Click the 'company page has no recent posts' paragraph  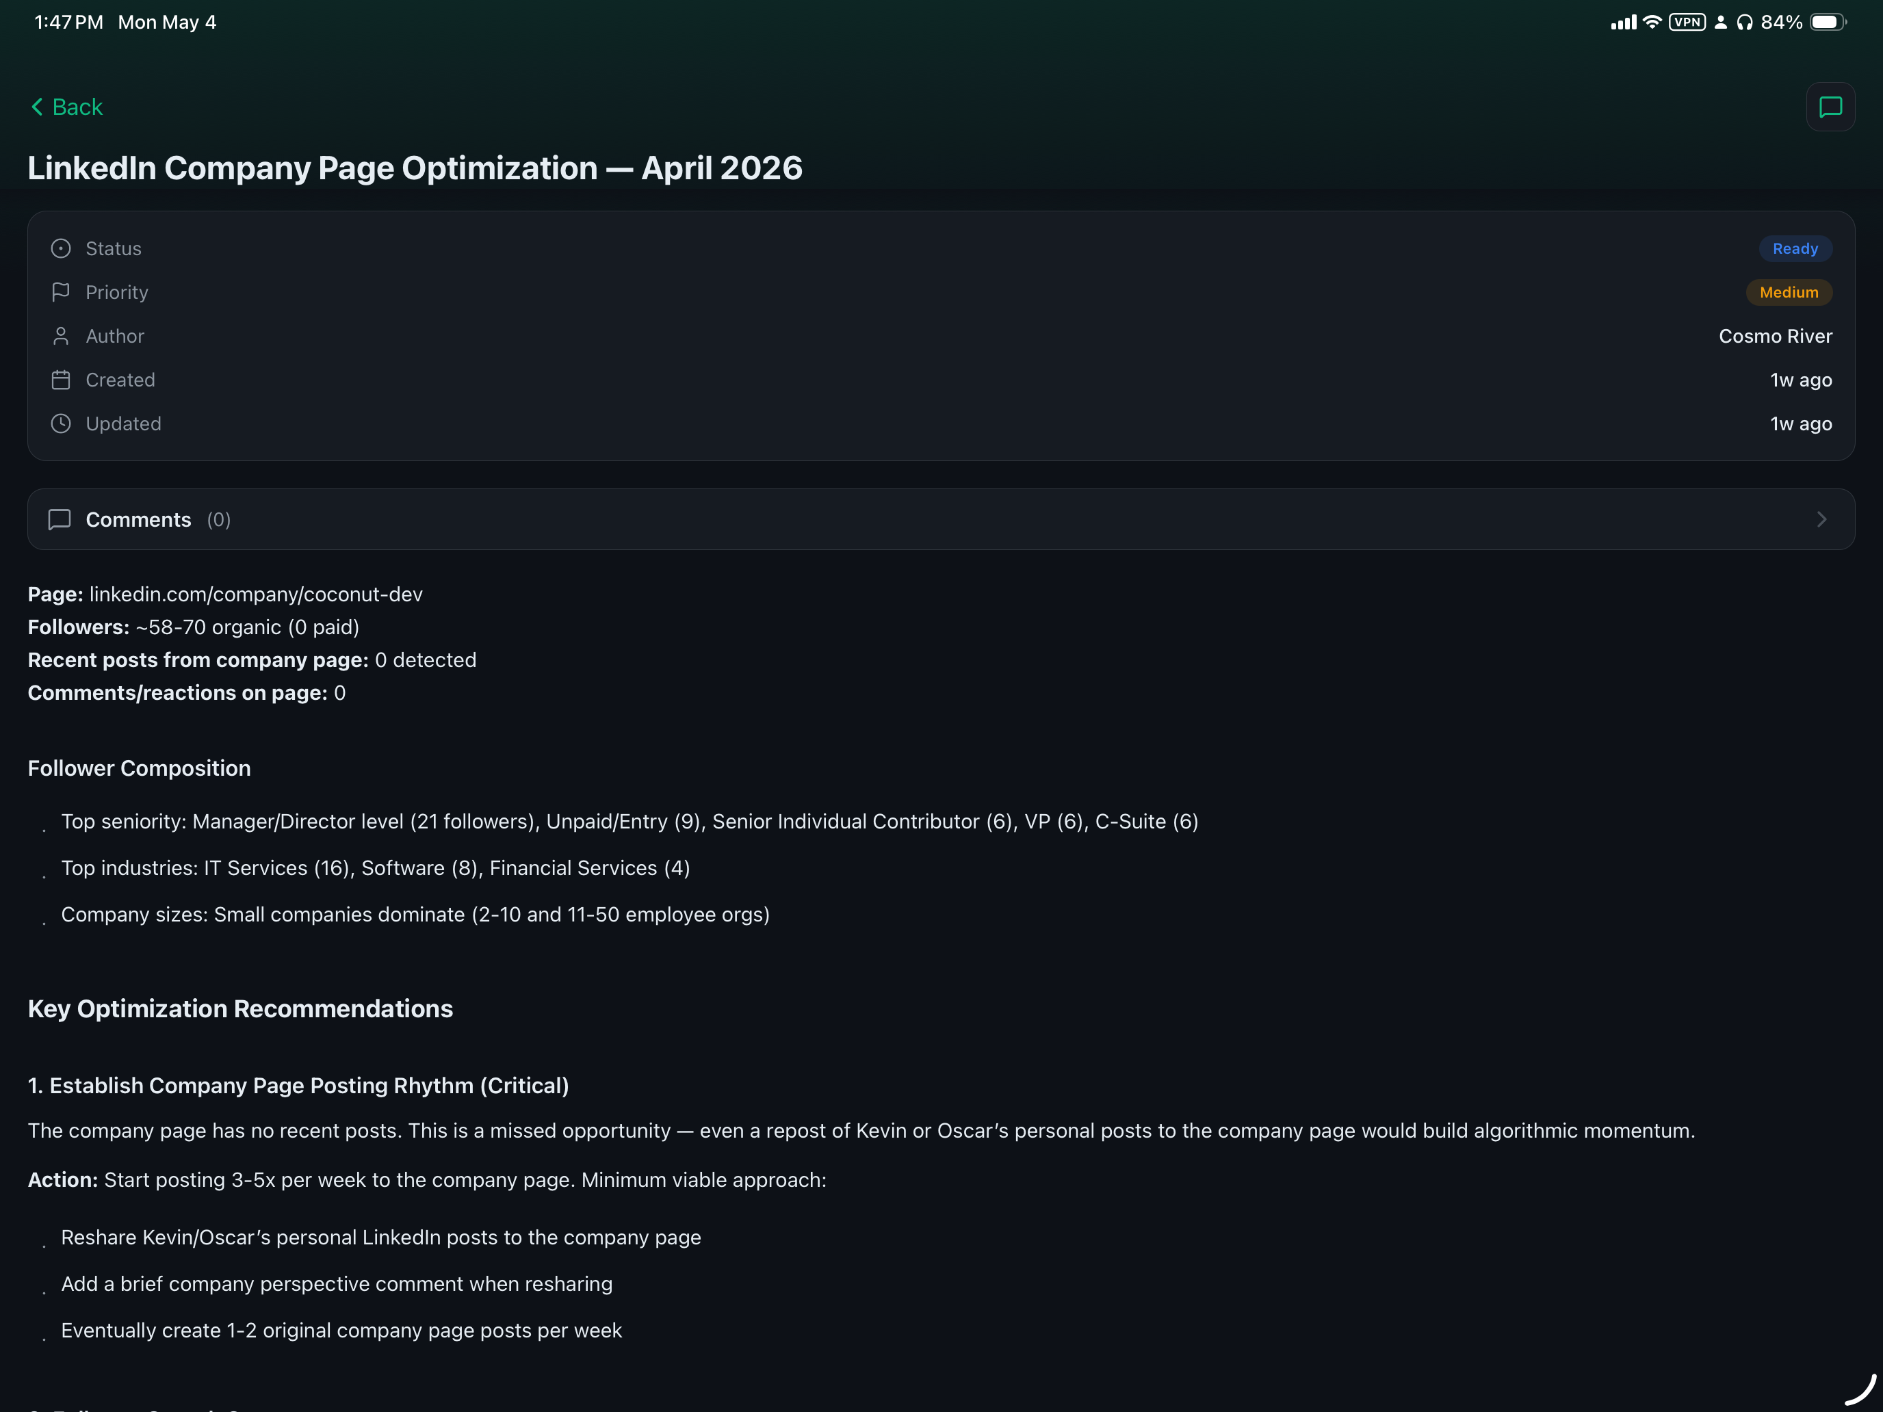(861, 1130)
